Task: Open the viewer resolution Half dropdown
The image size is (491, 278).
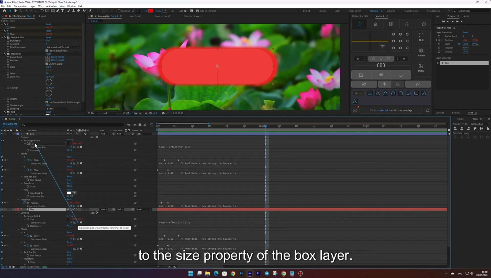Action: (x=111, y=113)
